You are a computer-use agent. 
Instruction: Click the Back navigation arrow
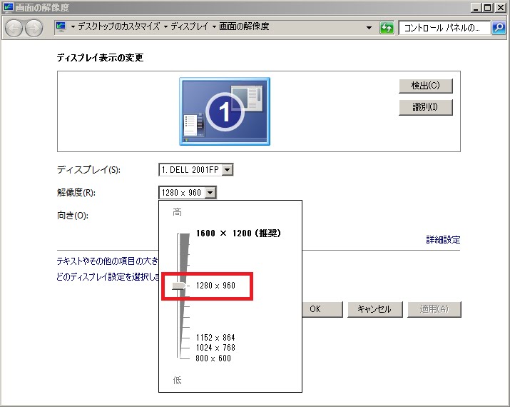14,28
